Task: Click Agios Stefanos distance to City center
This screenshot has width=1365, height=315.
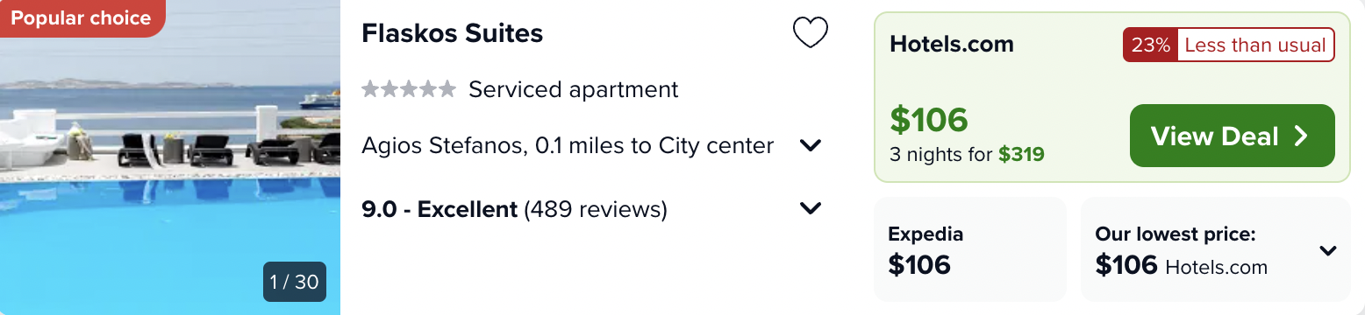Action: (x=568, y=145)
